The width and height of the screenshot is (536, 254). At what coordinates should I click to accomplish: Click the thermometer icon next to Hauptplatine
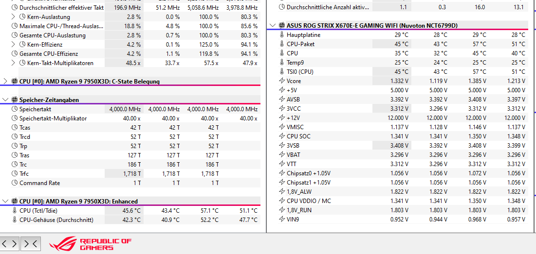(282, 35)
